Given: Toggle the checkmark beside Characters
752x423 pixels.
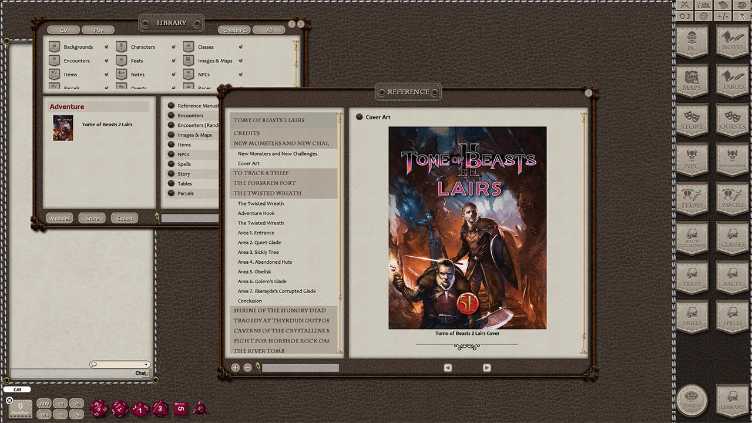Looking at the screenshot, I should (x=174, y=47).
